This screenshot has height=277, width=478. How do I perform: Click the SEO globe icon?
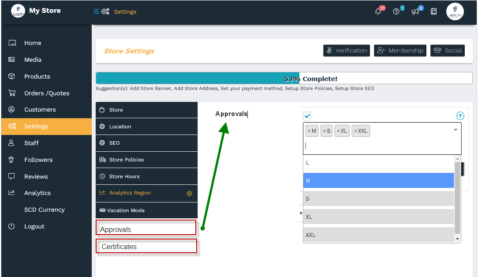(102, 143)
